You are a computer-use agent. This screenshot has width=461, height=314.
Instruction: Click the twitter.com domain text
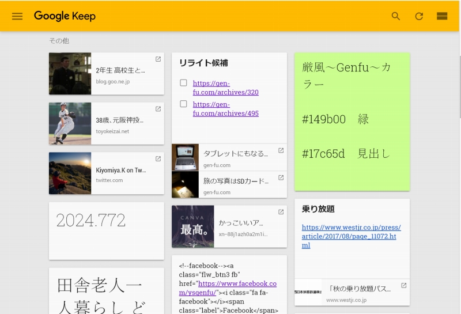(109, 180)
